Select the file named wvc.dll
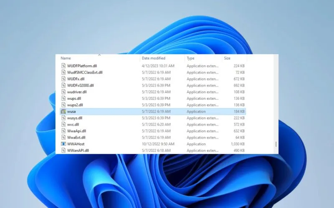 [73, 124]
